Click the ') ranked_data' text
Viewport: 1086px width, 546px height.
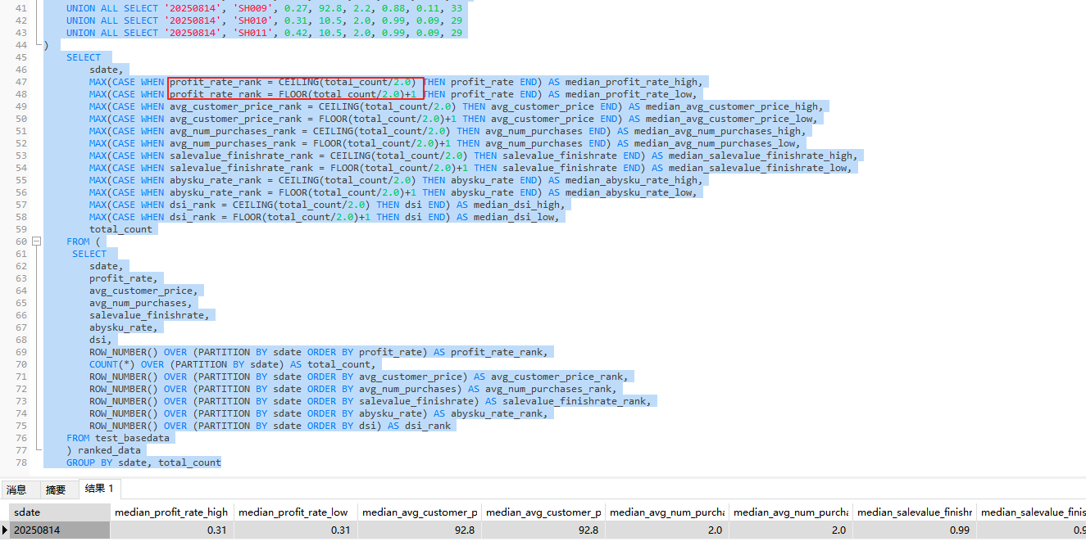point(104,450)
